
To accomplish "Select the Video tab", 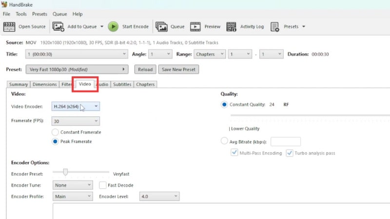I will [x=85, y=84].
